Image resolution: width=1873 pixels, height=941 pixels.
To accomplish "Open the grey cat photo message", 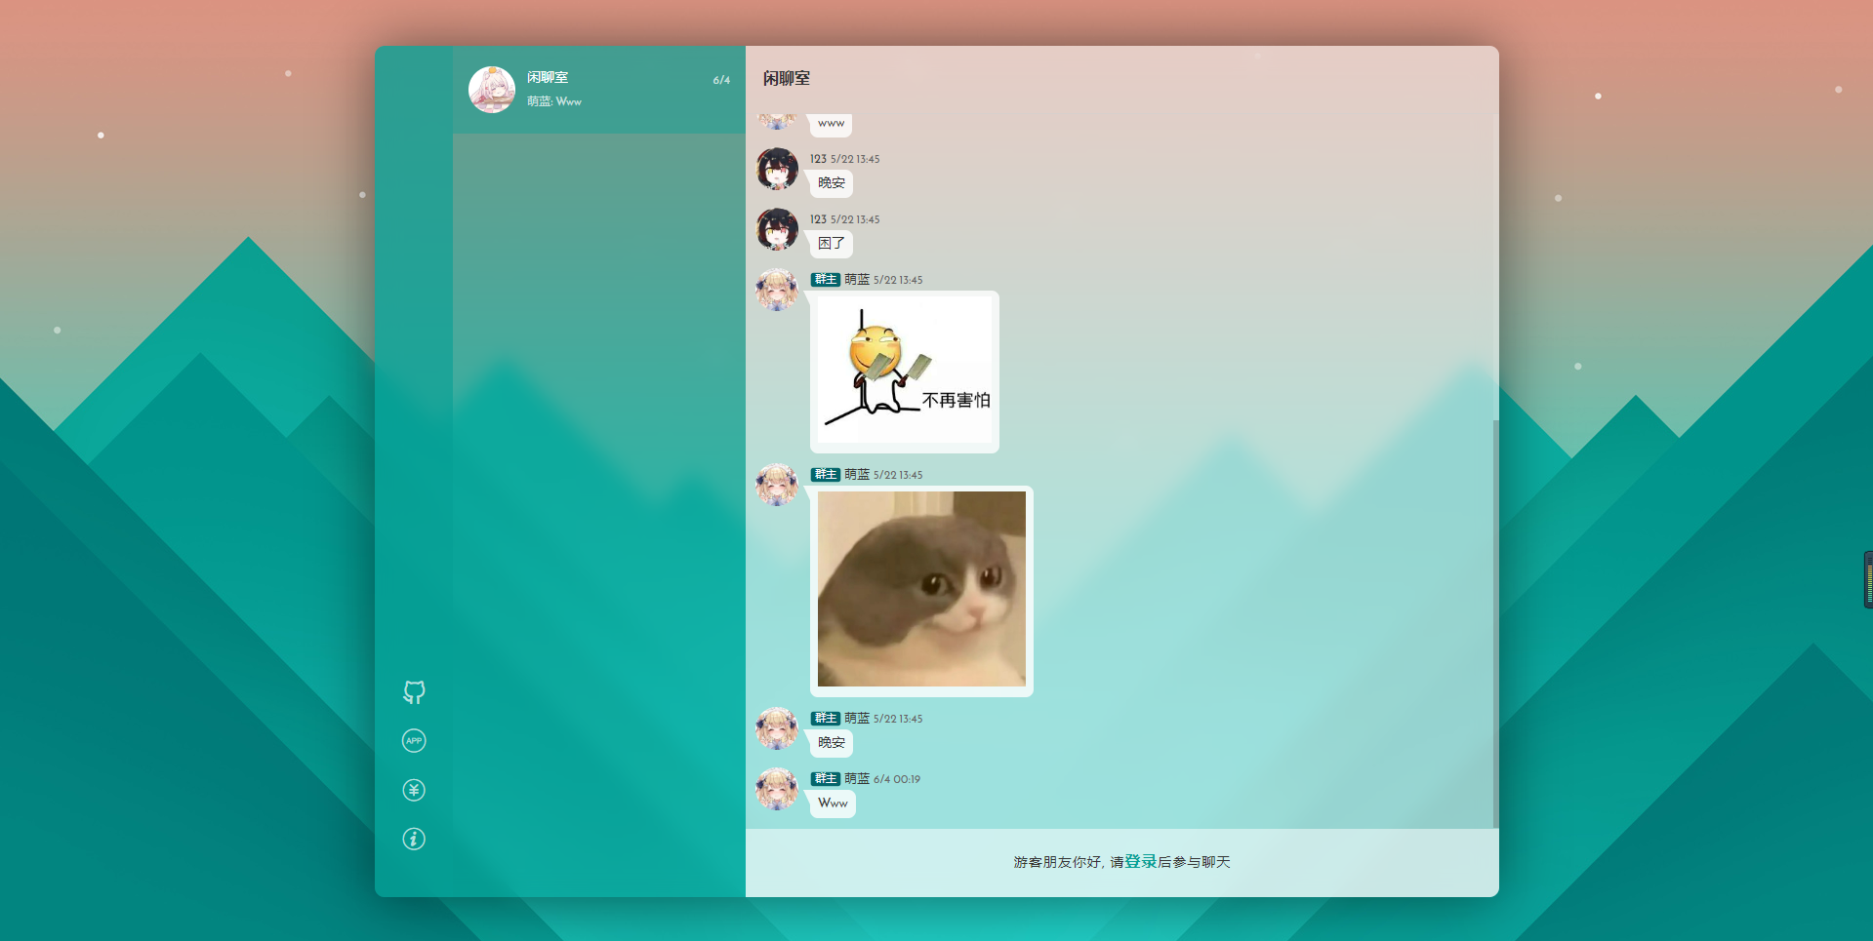I will click(x=921, y=589).
